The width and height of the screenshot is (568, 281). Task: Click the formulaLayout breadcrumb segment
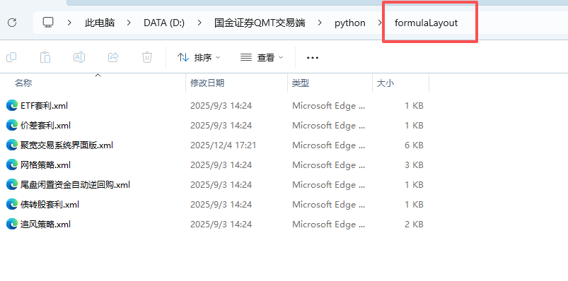click(427, 23)
